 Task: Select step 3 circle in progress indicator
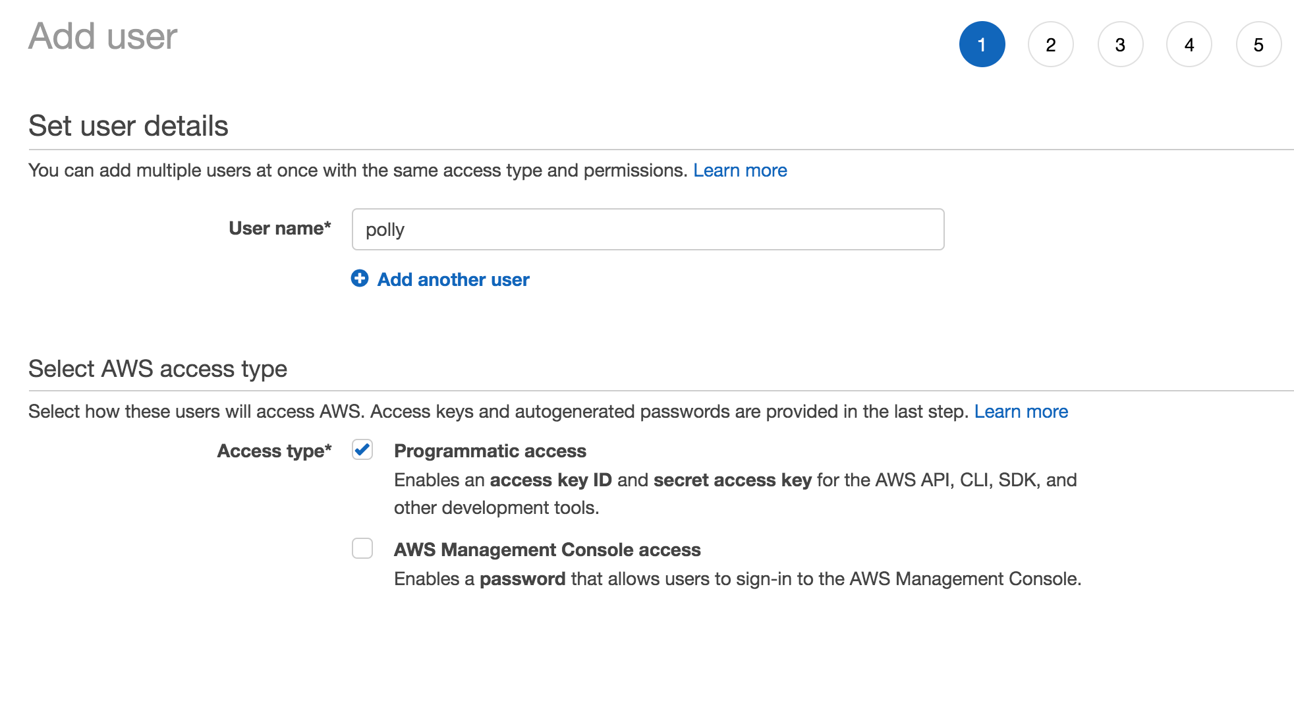(x=1120, y=45)
